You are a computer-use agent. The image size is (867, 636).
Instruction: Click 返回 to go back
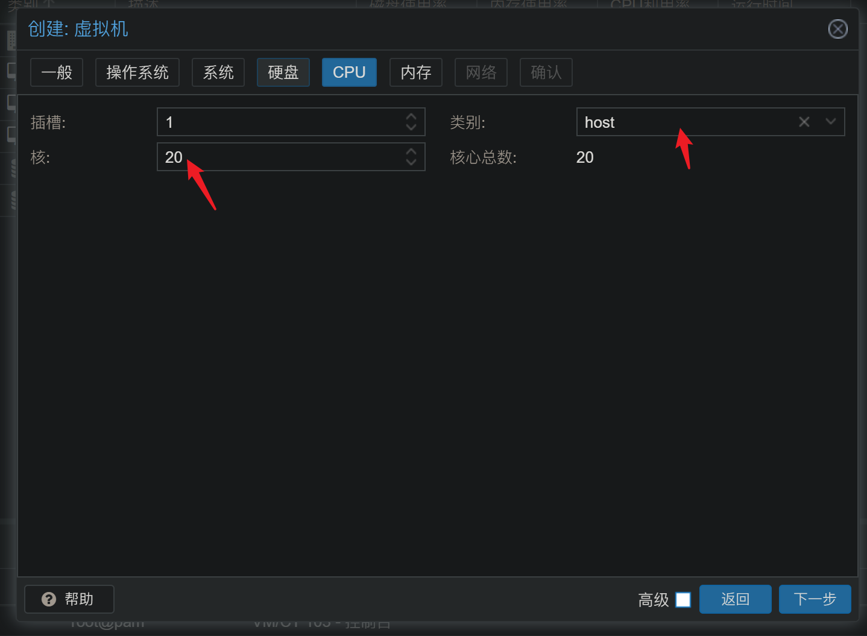pyautogui.click(x=735, y=599)
